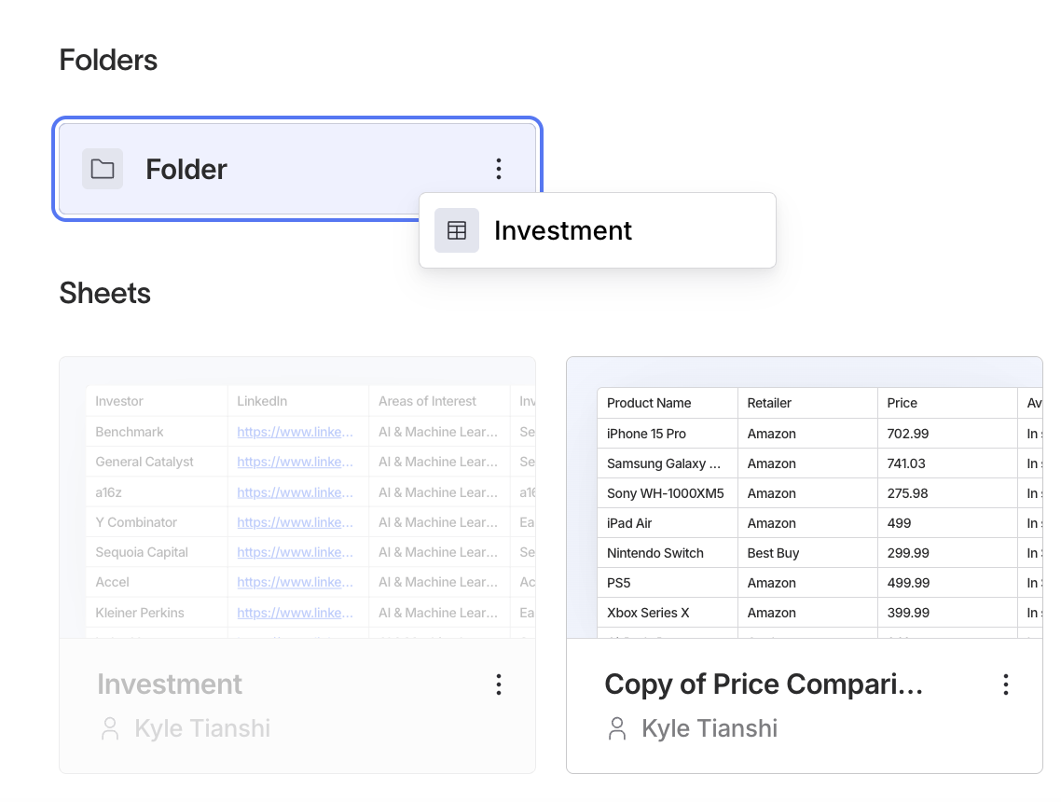
Task: Select the Areas of Interest column header
Action: 427,401
